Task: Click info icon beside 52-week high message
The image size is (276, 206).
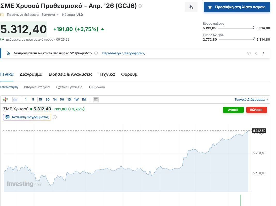Action: tap(96, 53)
